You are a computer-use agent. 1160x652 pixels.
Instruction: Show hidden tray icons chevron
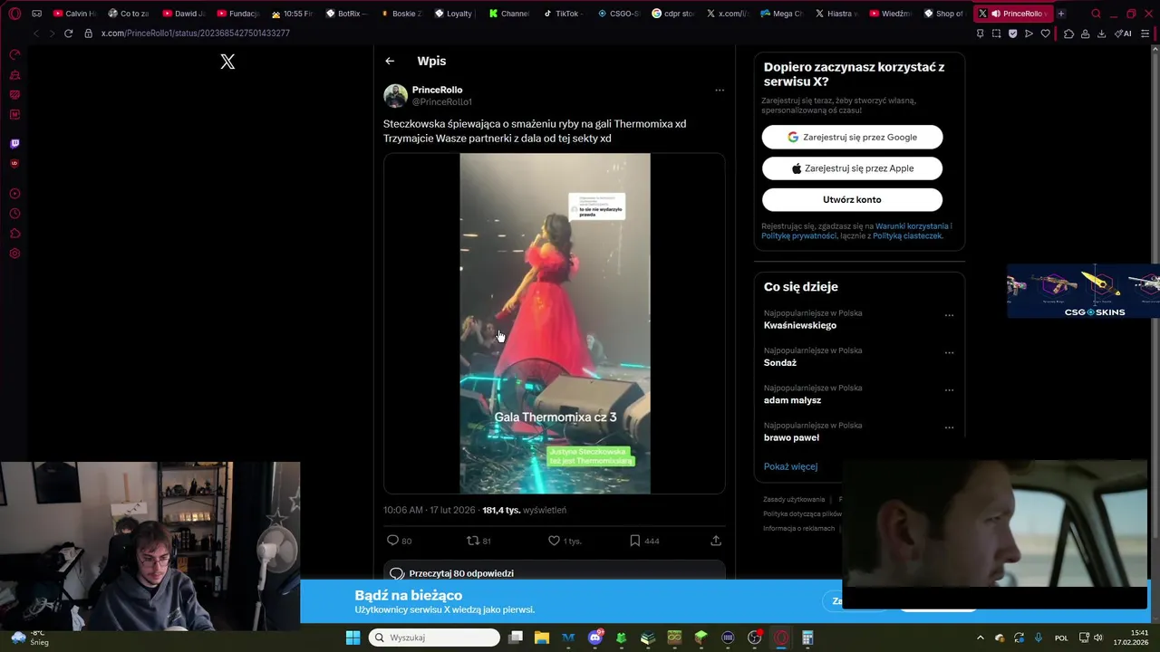pyautogui.click(x=980, y=638)
